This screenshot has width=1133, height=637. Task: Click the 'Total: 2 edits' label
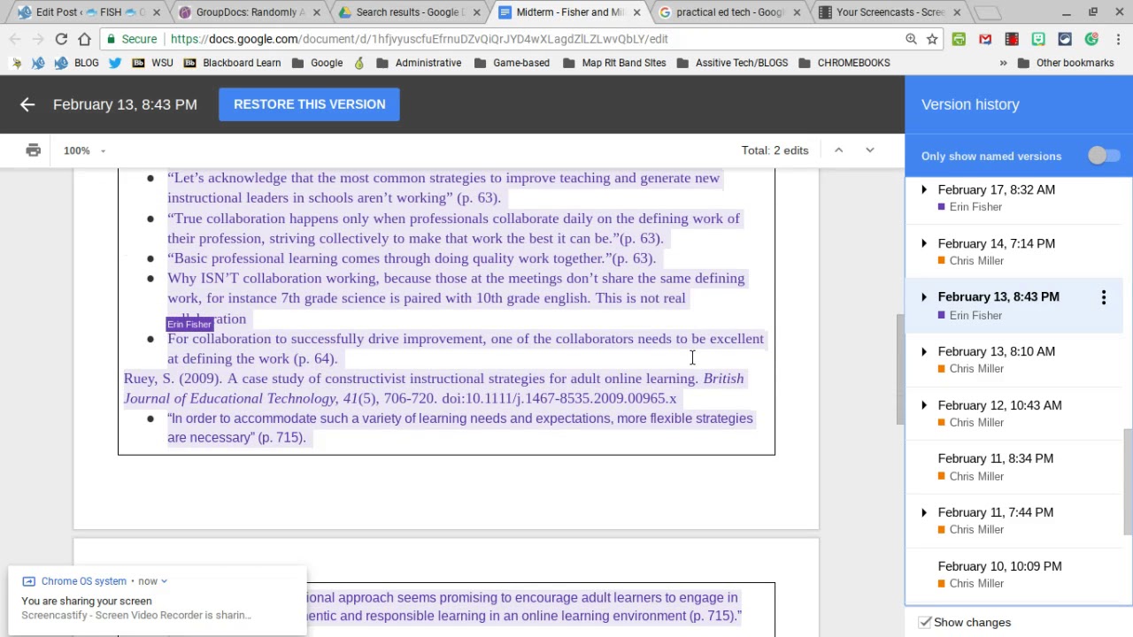click(x=775, y=150)
